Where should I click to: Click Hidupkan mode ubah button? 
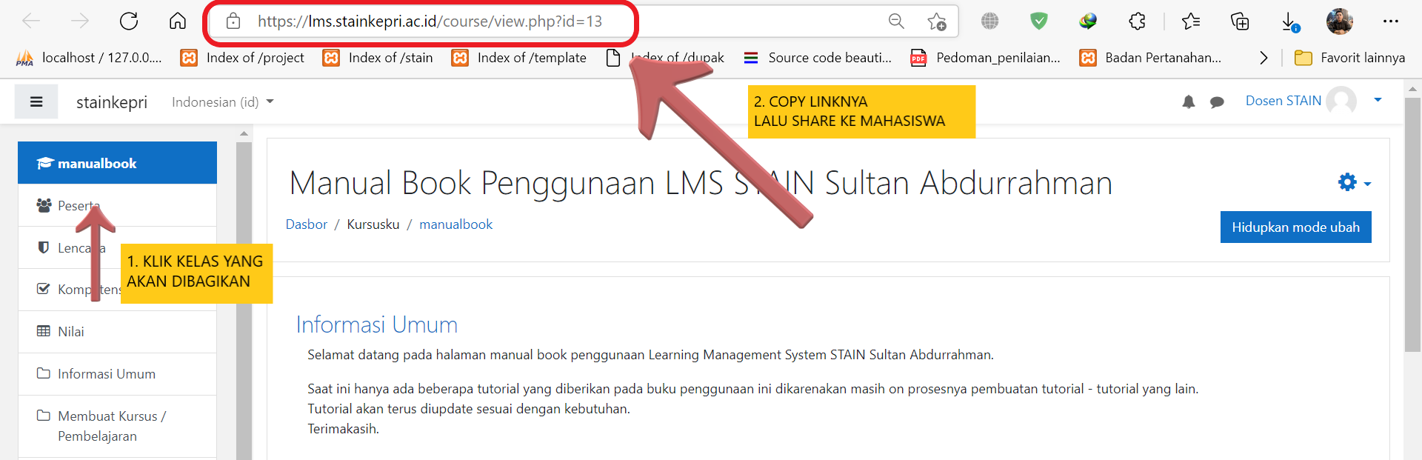[1295, 227]
